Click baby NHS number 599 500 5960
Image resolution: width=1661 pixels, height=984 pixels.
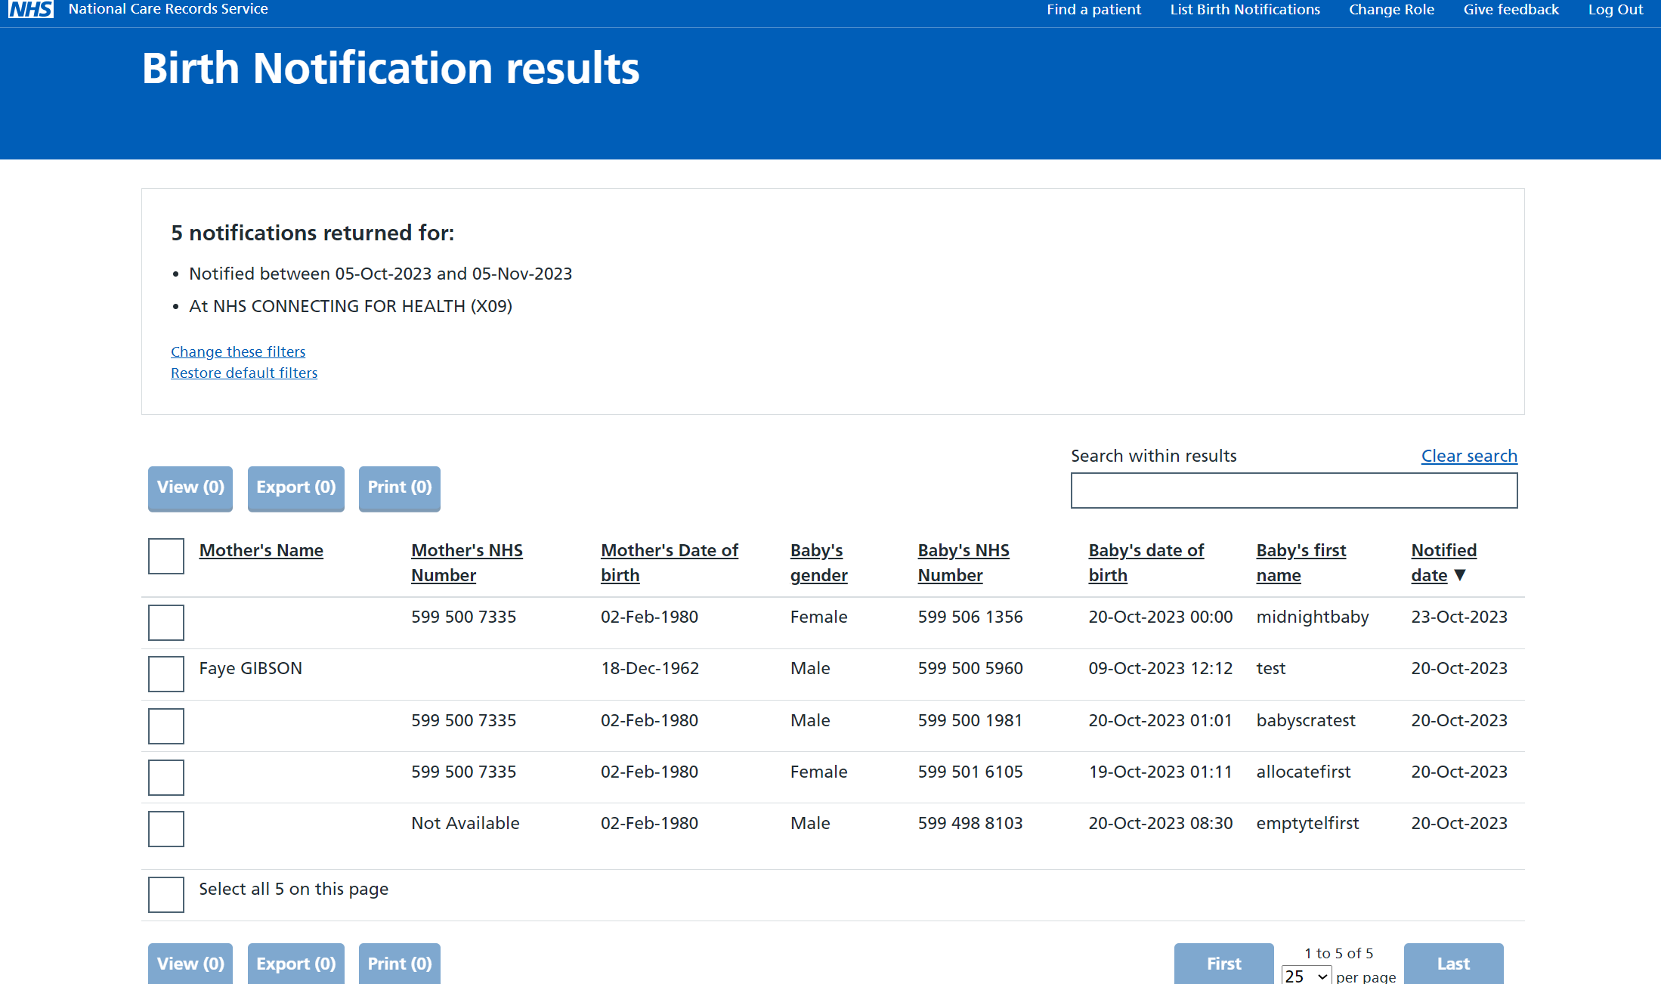click(970, 668)
